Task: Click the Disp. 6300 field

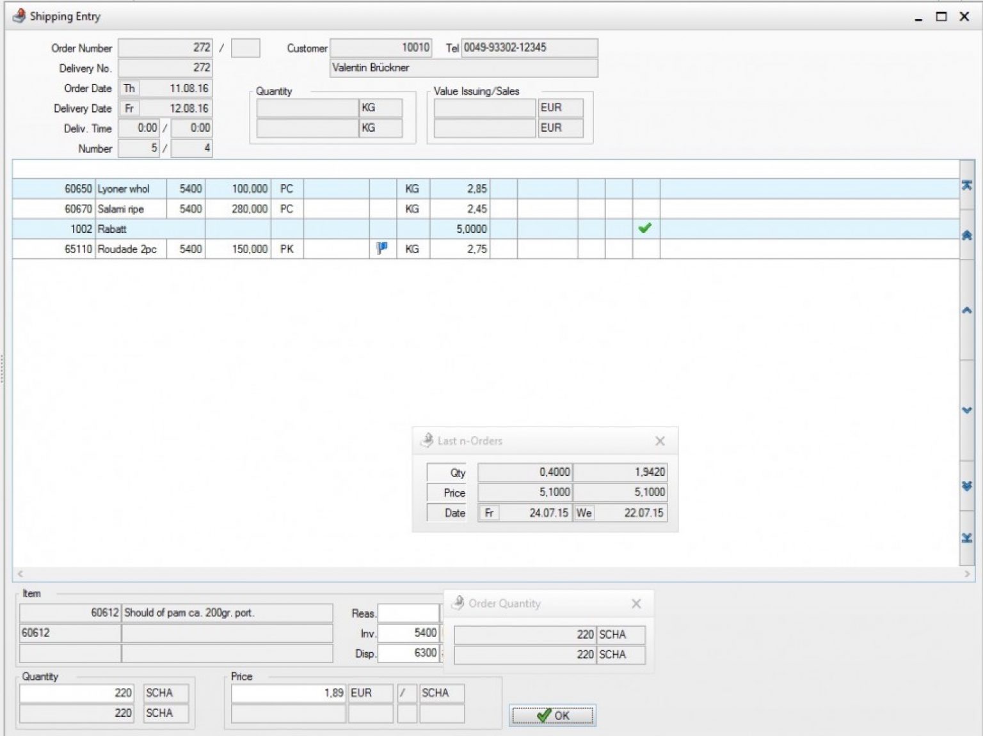Action: (x=408, y=653)
